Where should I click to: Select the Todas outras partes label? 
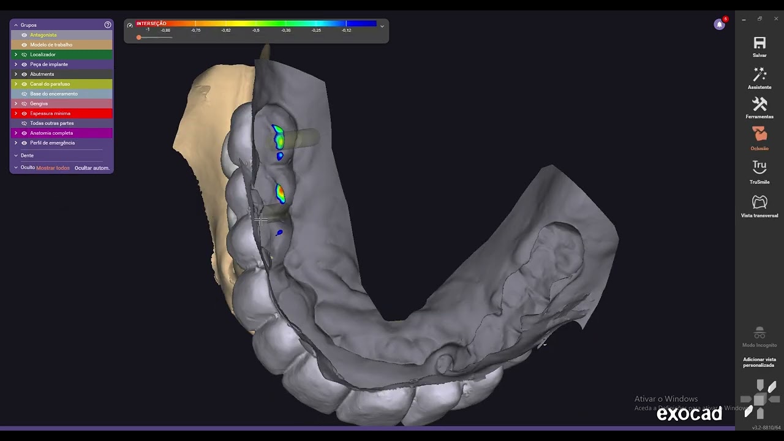point(52,123)
